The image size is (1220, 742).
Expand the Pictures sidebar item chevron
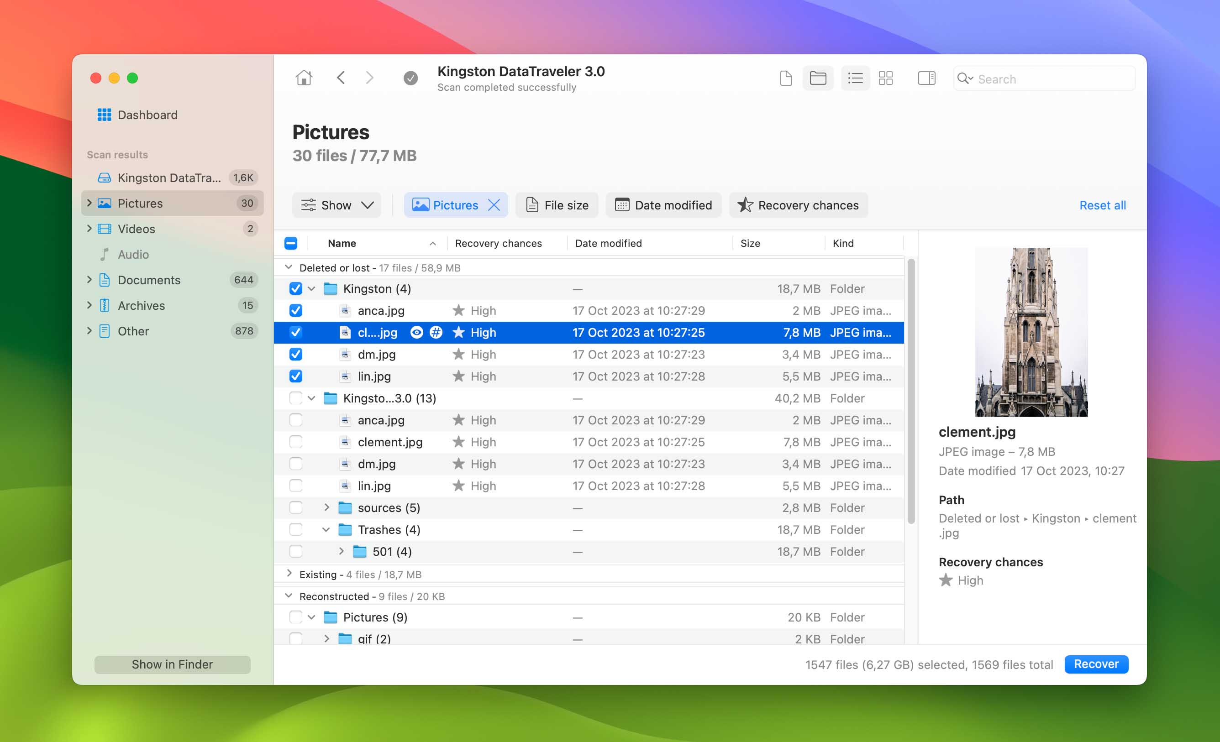point(89,203)
